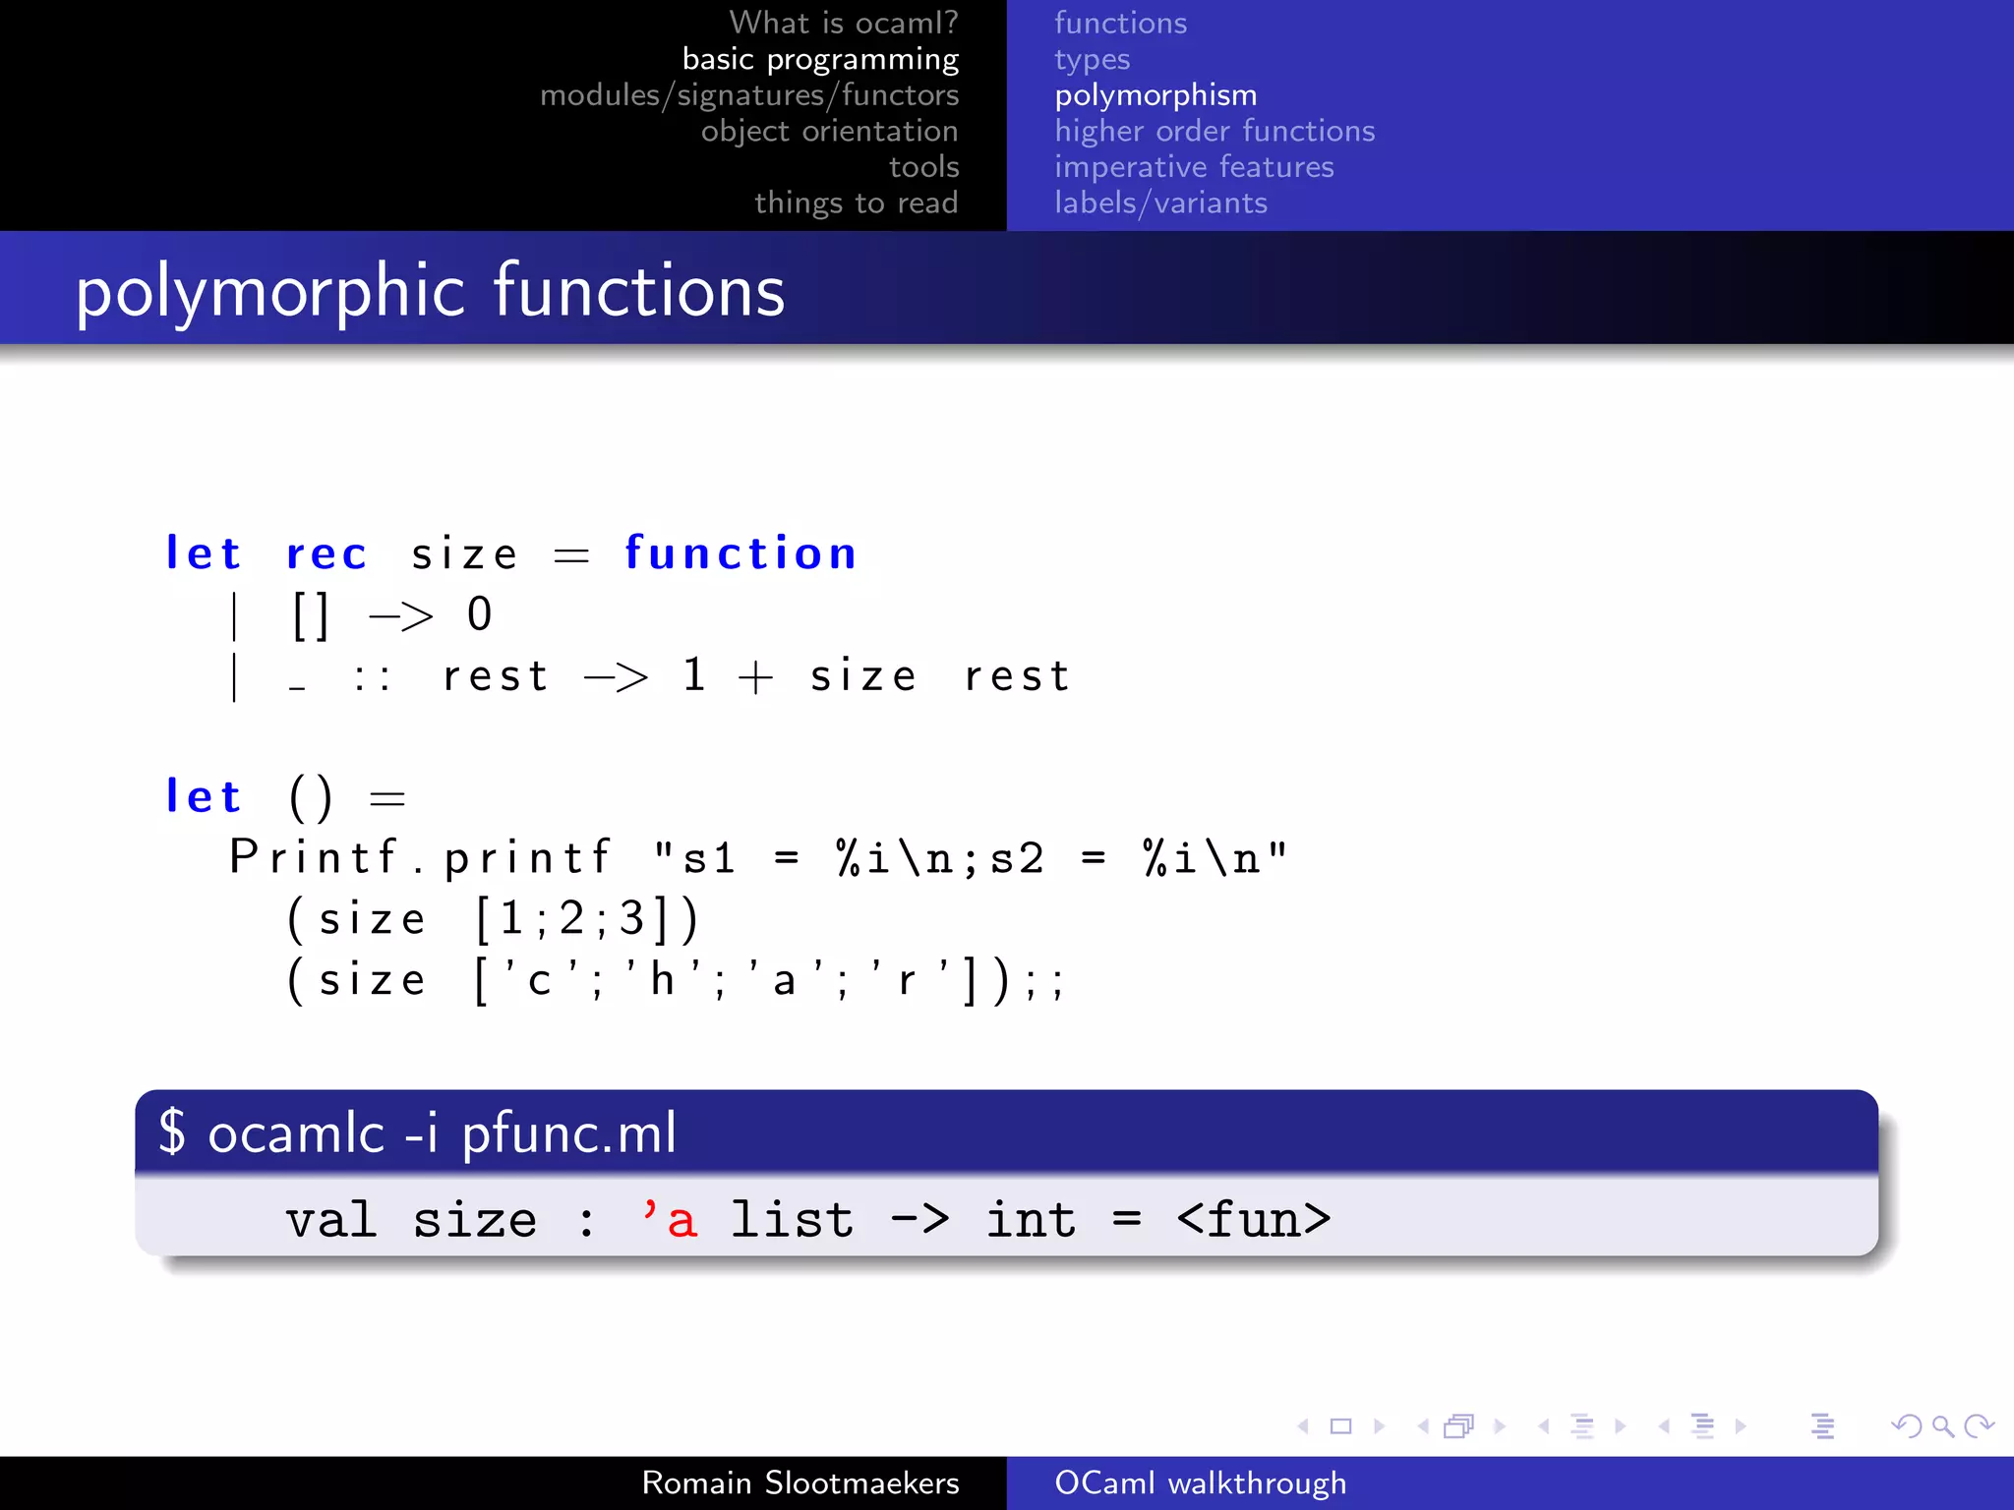
Task: Click 'OCaml walkthrough' title in footer
Action: [1201, 1482]
